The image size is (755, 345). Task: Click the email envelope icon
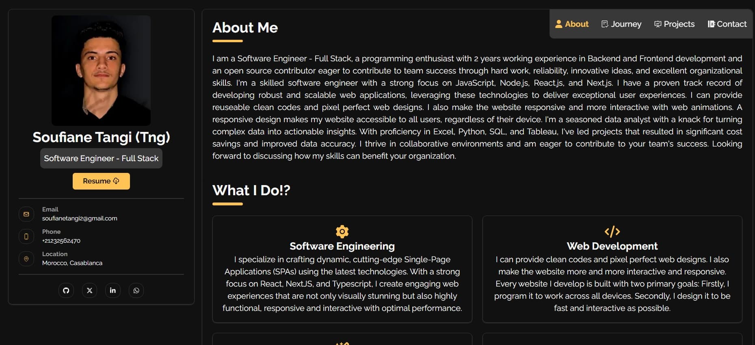tap(26, 214)
